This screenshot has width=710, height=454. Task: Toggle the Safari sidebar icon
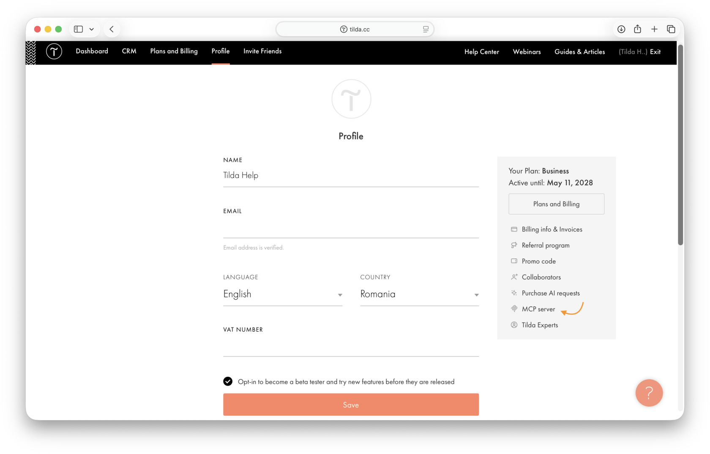(x=78, y=29)
